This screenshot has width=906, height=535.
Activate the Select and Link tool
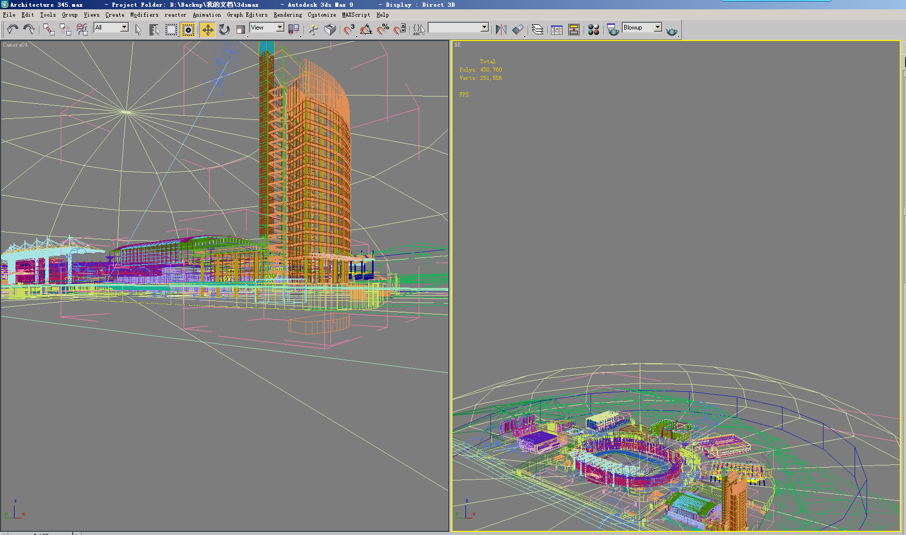click(49, 30)
